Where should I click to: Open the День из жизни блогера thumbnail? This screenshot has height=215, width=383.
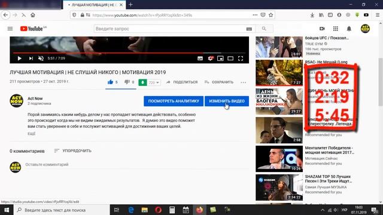(279, 102)
